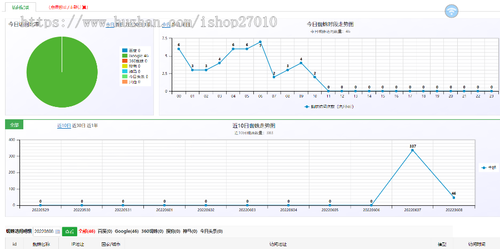Click the red 点击修正/重新计算 link
Viewport: 500px width, 249px height.
point(68,7)
